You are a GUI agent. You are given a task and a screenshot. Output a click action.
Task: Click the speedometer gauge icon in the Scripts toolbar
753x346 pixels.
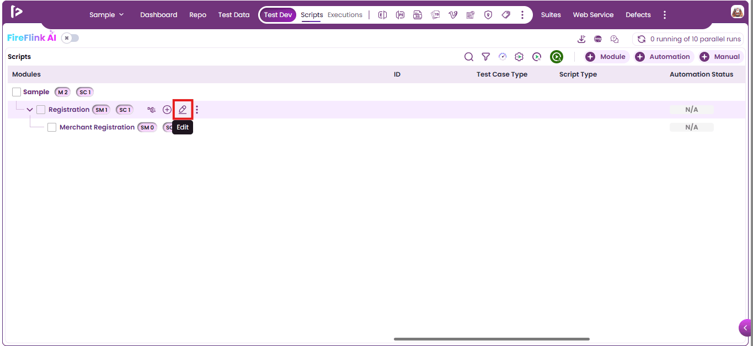[502, 57]
